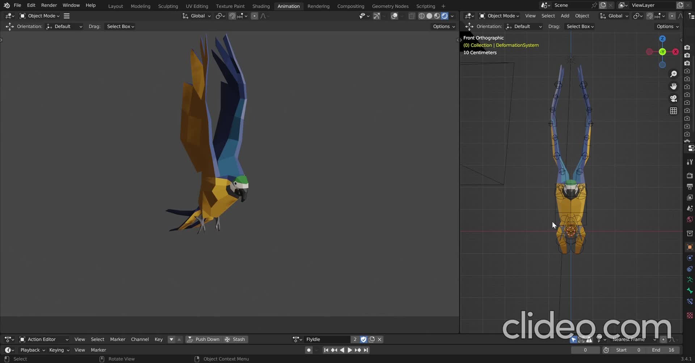Open the Drag Select Box dropdown
Image resolution: width=695 pixels, height=363 pixels.
point(120,26)
